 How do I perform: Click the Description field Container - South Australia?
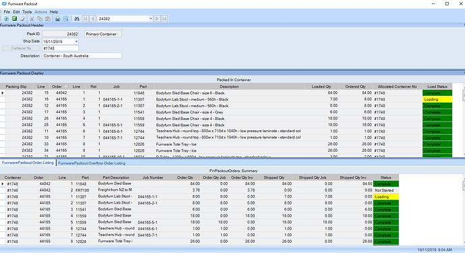(82, 56)
